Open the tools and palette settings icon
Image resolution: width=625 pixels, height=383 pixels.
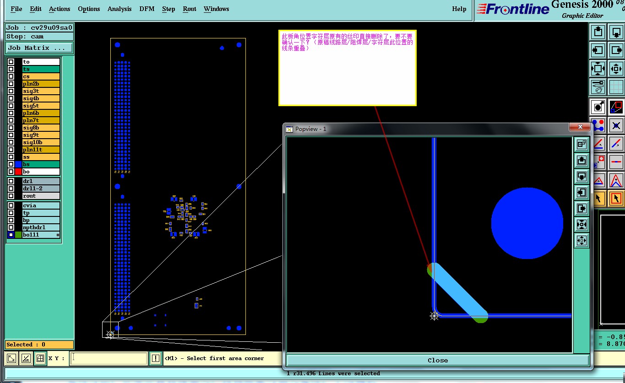click(598, 87)
